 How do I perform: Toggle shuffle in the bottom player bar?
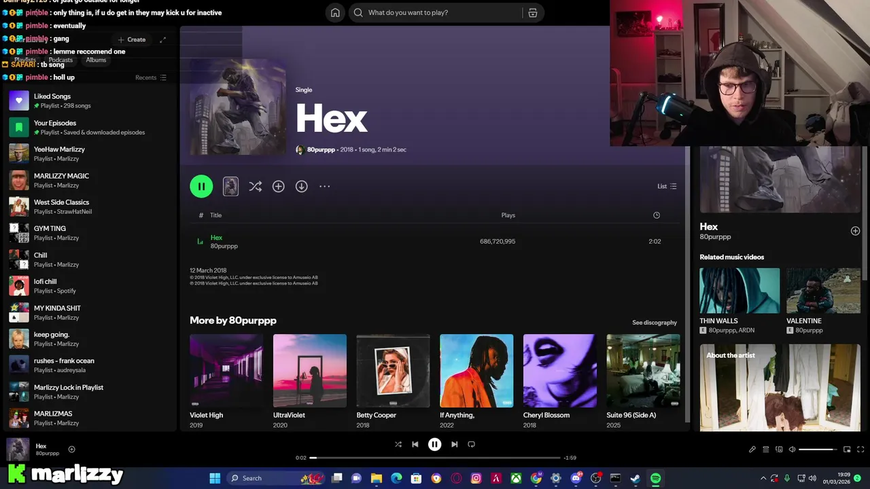click(x=398, y=444)
